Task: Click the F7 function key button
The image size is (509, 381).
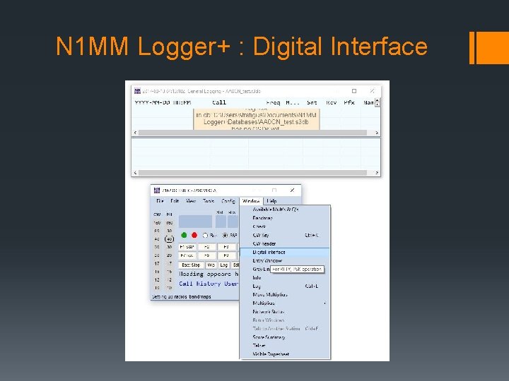Action: tap(187, 255)
